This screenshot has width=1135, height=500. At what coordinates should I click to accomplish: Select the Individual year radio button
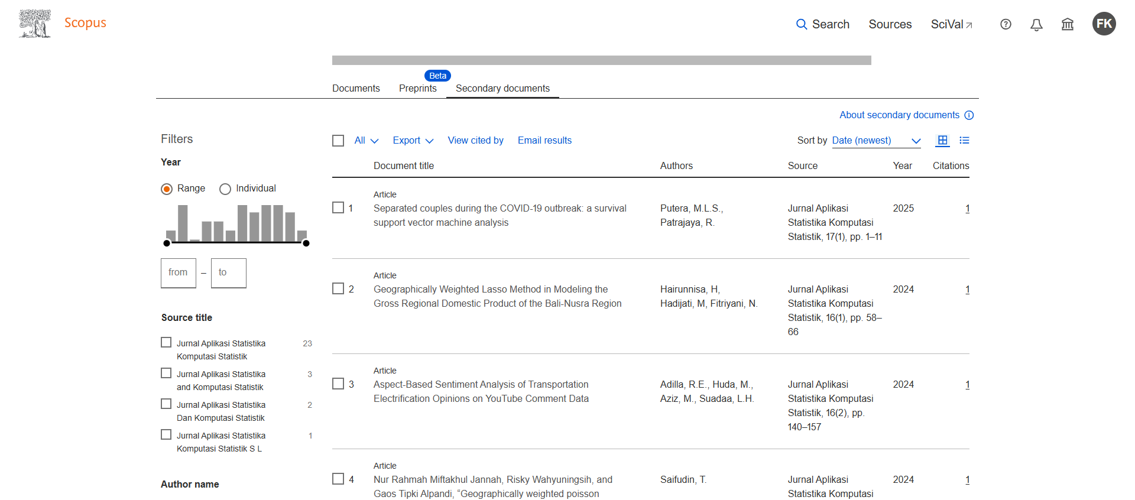[x=225, y=189]
